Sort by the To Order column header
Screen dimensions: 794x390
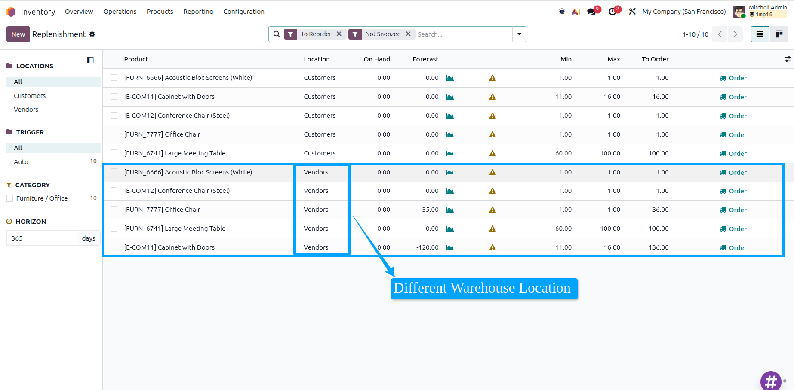click(x=655, y=59)
